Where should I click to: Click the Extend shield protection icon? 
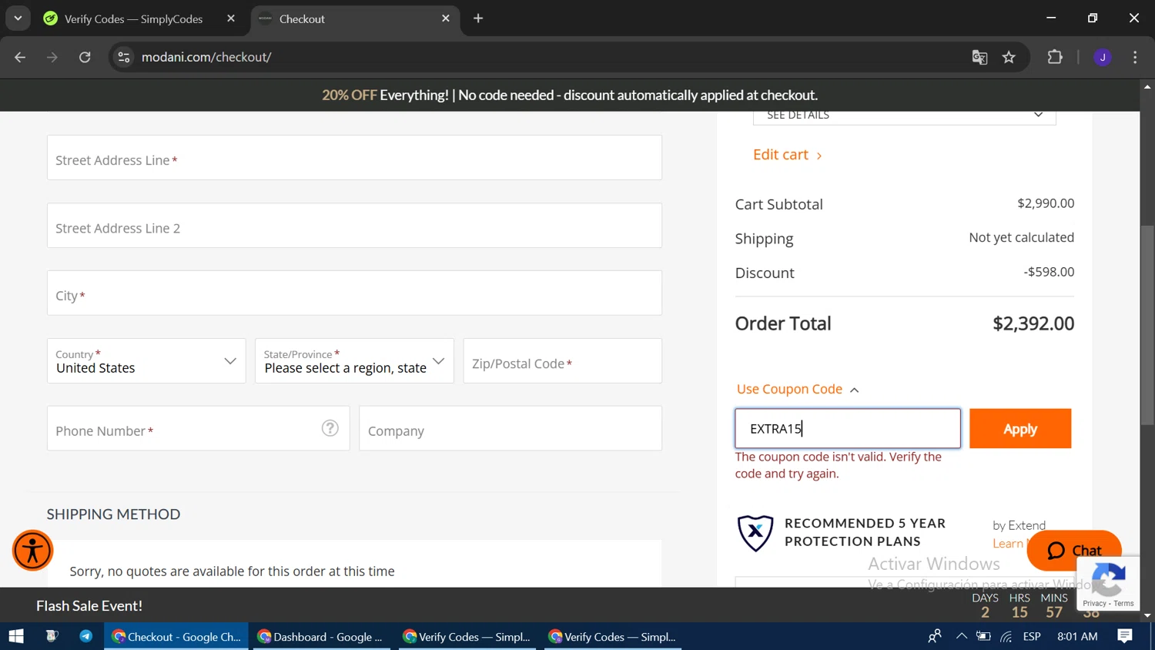755,533
